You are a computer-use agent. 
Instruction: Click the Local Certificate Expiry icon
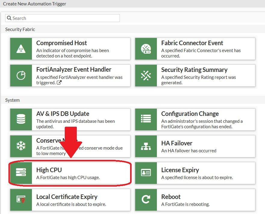(x=21, y=200)
